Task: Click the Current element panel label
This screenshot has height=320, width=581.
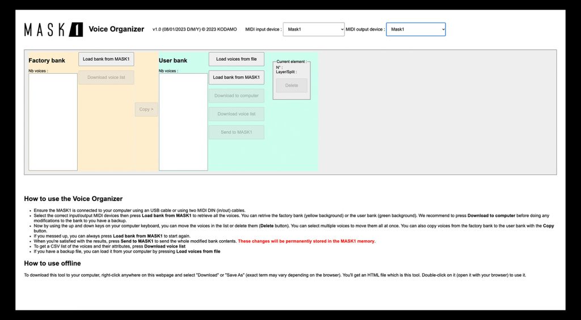Action: (x=291, y=62)
